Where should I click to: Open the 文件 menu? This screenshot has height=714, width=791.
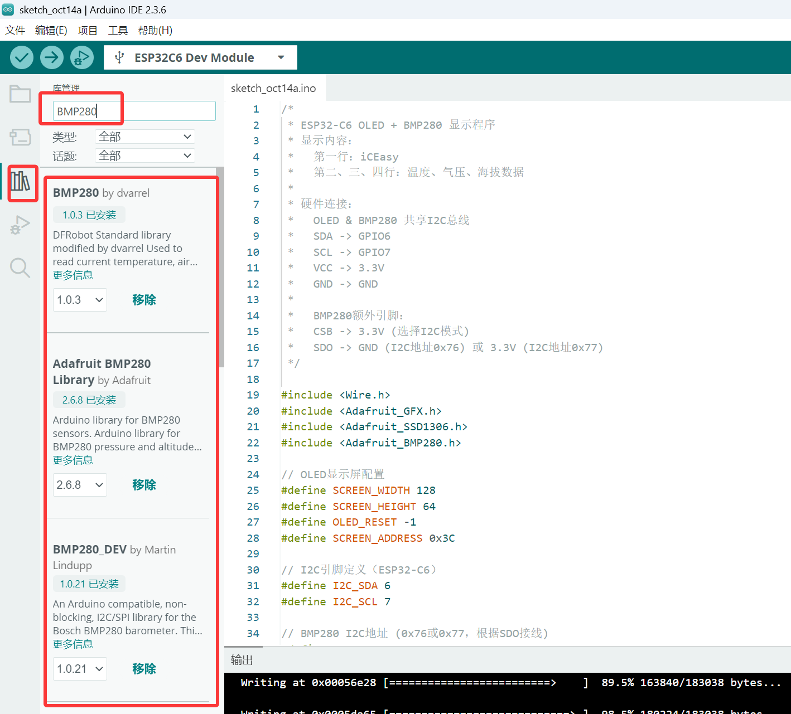[15, 30]
